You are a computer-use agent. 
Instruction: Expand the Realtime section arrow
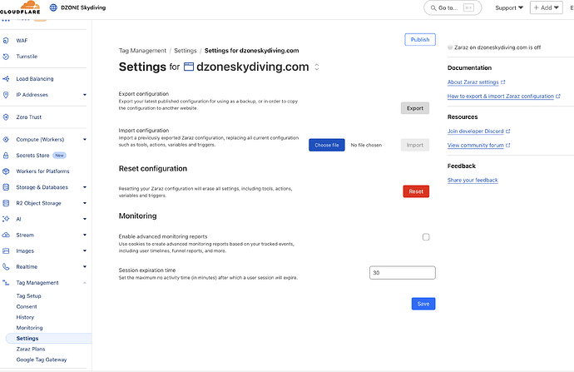click(85, 267)
